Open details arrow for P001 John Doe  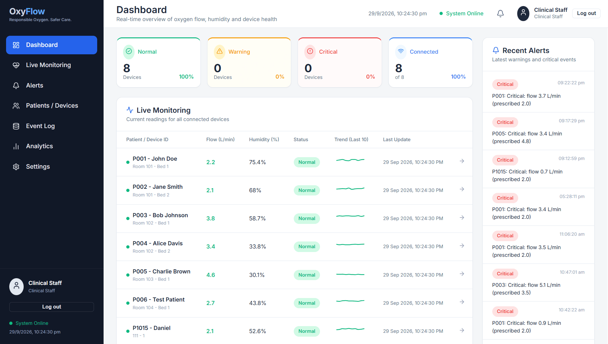[x=462, y=161]
